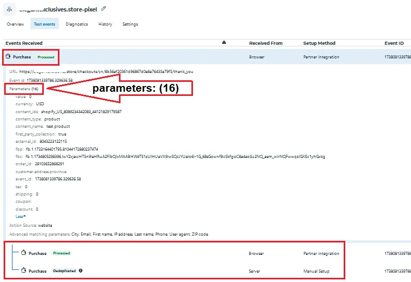The image size is (411, 282).
Task: Click the content_name test product line
Action: click(43, 127)
